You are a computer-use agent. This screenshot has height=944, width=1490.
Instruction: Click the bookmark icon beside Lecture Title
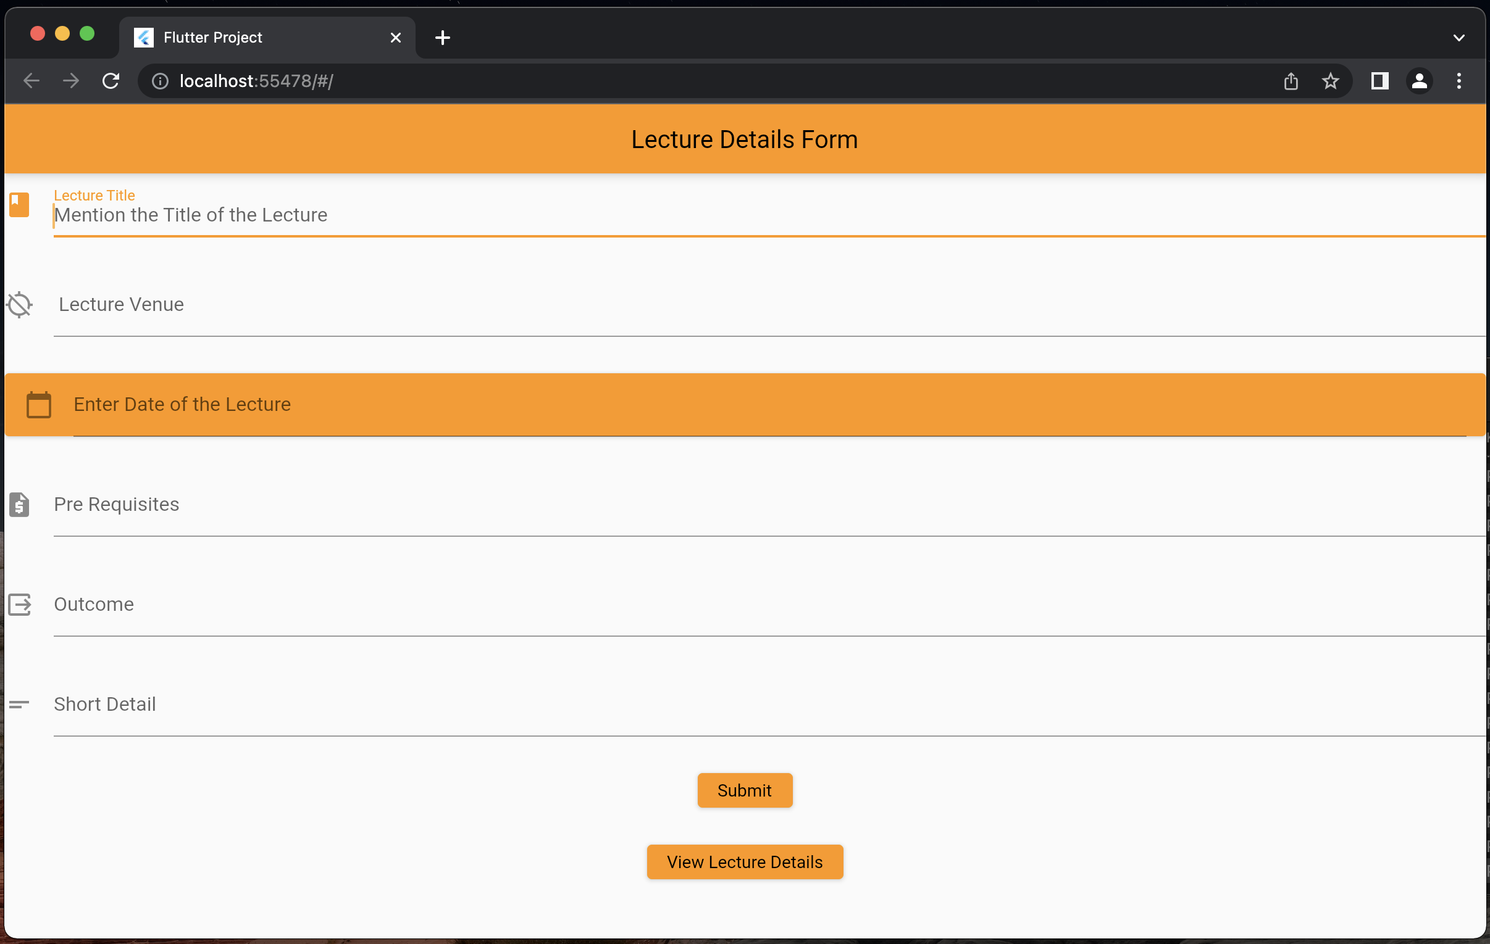(x=19, y=204)
